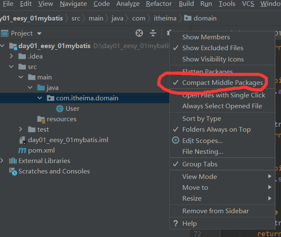The image size is (281, 237).
Task: Expand the .idea folder
Action: click(x=11, y=56)
